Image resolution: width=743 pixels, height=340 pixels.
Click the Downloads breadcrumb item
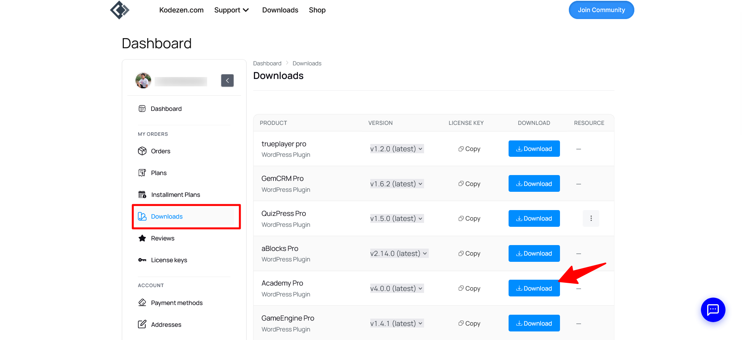pos(307,63)
